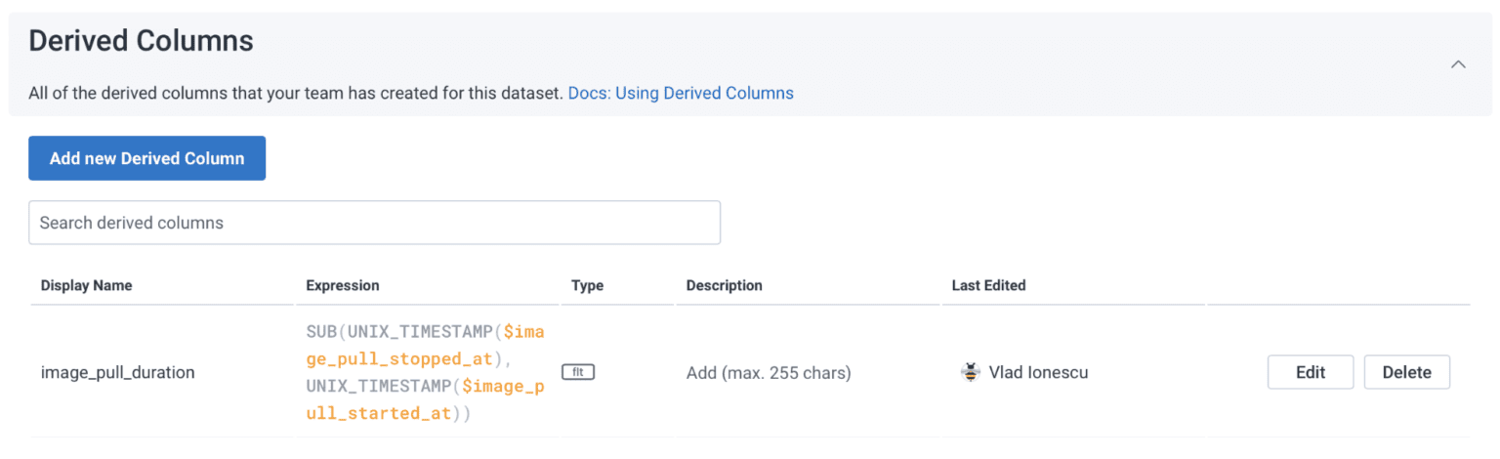Click the Derived Columns section heading
The image size is (1500, 459).
click(141, 41)
